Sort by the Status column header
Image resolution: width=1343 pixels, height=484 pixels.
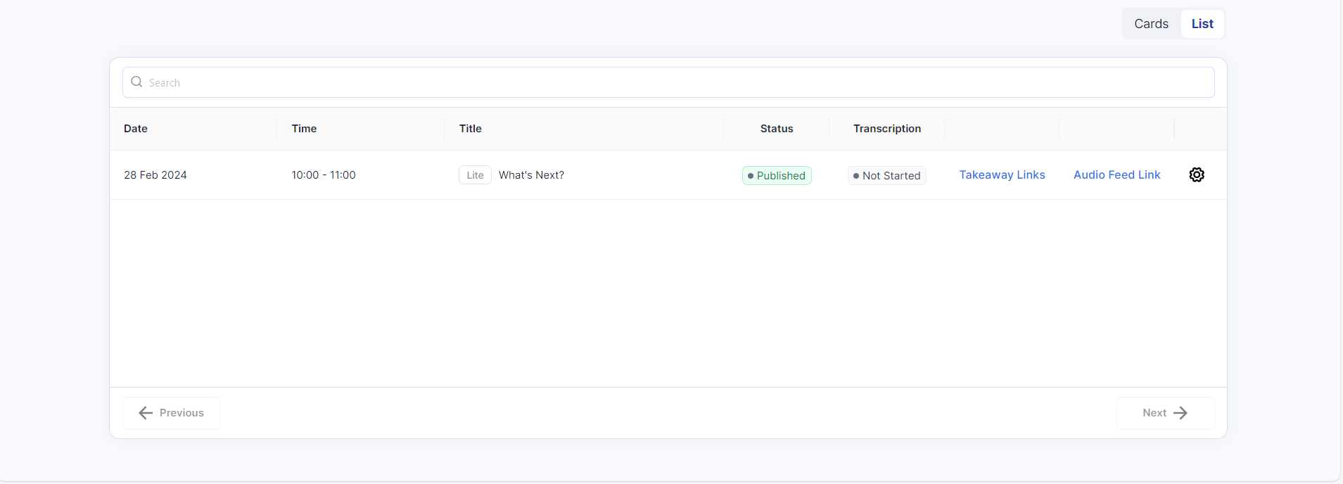click(x=777, y=129)
